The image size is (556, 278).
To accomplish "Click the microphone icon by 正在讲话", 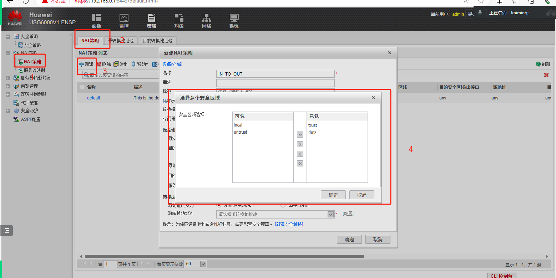I will click(480, 12).
